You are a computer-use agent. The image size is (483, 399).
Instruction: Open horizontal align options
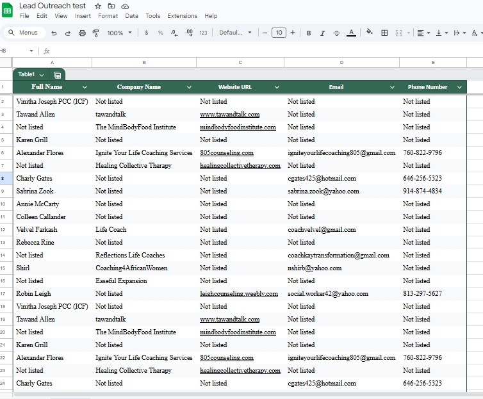pyautogui.click(x=423, y=33)
